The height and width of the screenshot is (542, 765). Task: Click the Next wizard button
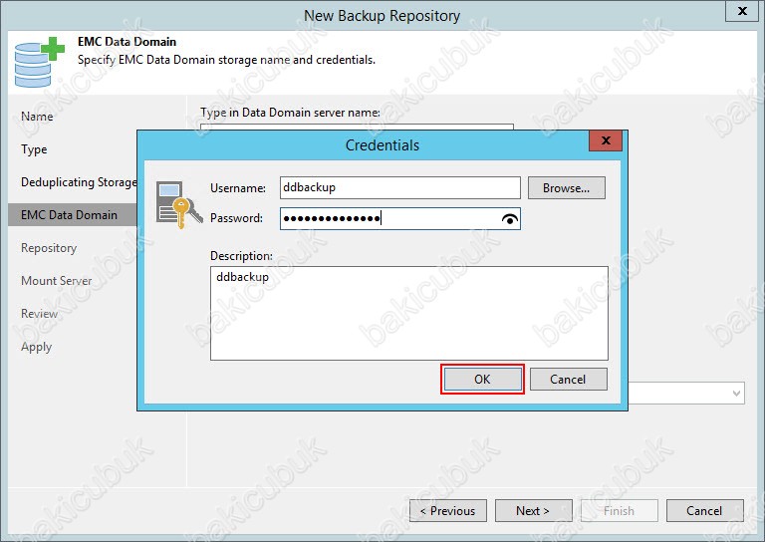click(533, 511)
